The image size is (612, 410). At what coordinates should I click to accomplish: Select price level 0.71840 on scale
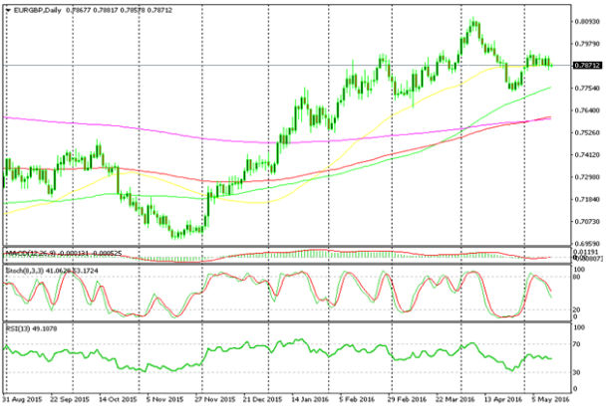click(587, 199)
